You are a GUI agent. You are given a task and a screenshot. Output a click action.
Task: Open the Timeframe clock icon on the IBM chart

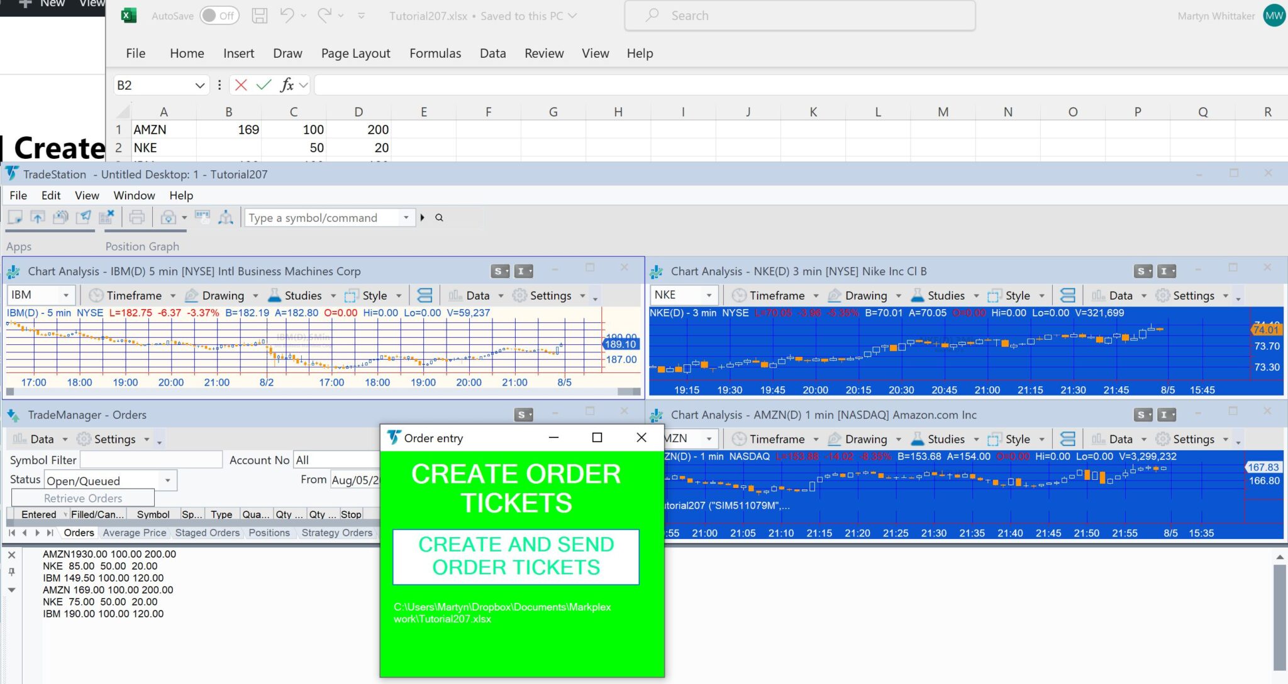point(96,295)
